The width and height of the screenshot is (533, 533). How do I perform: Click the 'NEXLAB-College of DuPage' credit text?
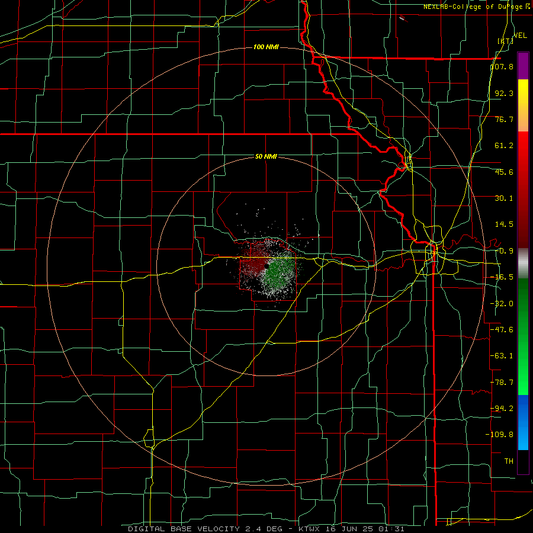[473, 7]
